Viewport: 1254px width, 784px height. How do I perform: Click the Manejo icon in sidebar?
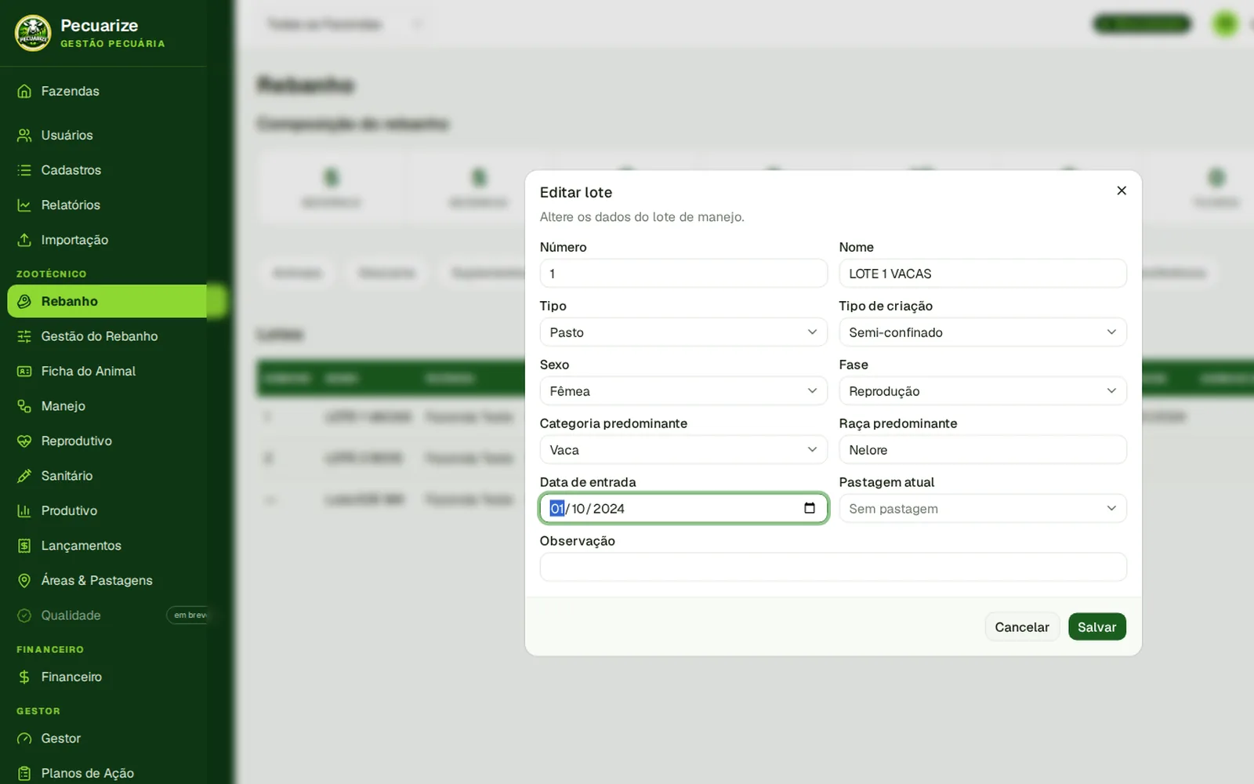(x=24, y=406)
